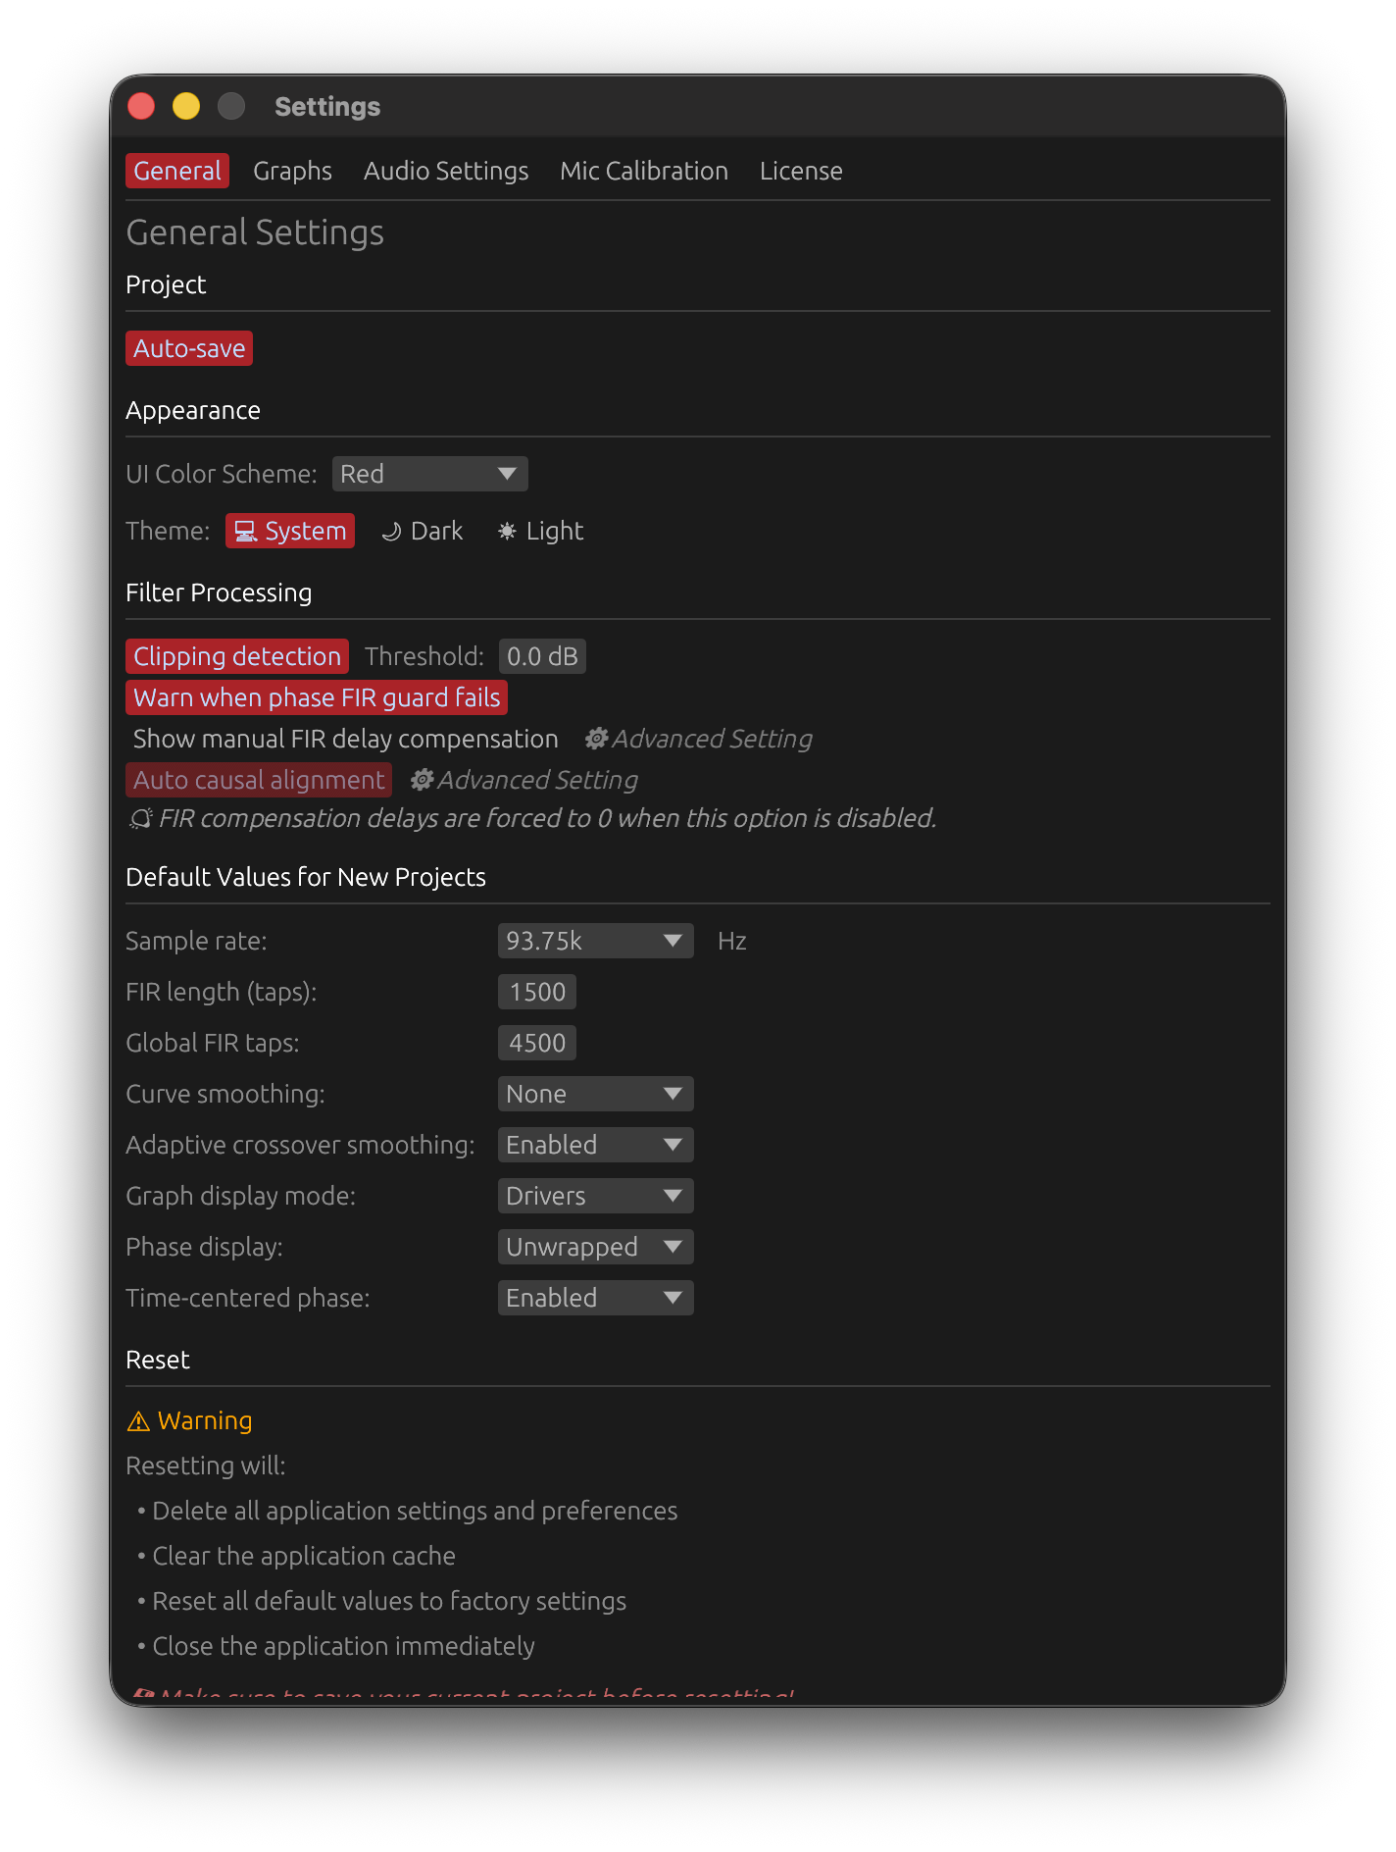Click the moon icon beside Dark

pos(391,532)
